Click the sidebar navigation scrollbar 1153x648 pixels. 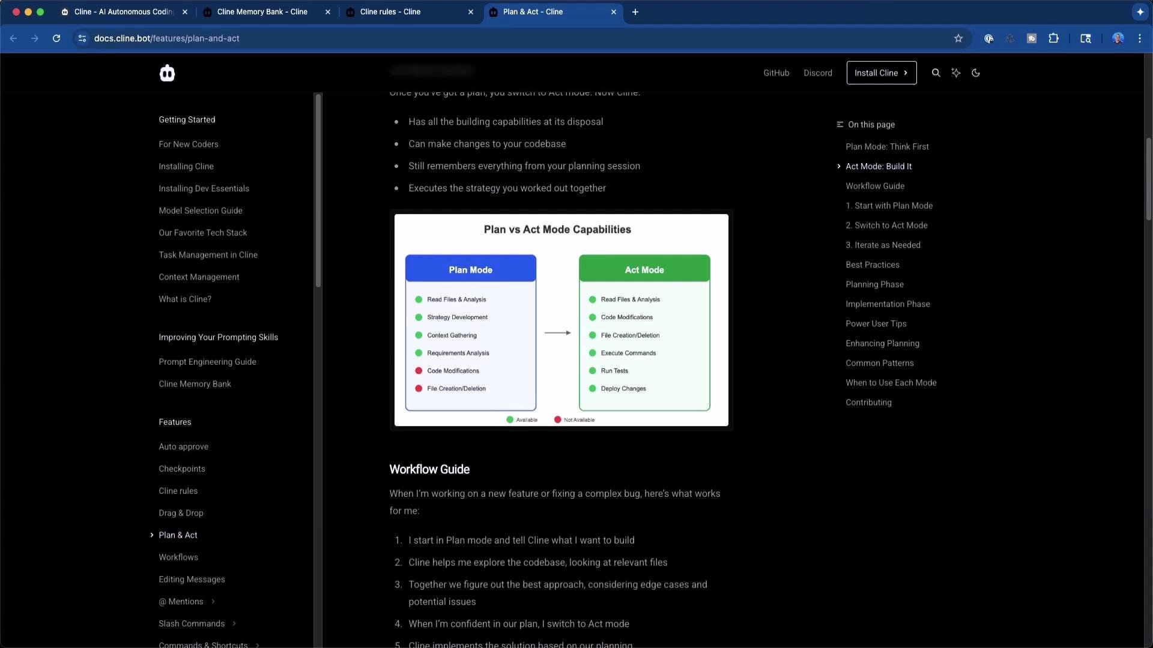coord(318,191)
